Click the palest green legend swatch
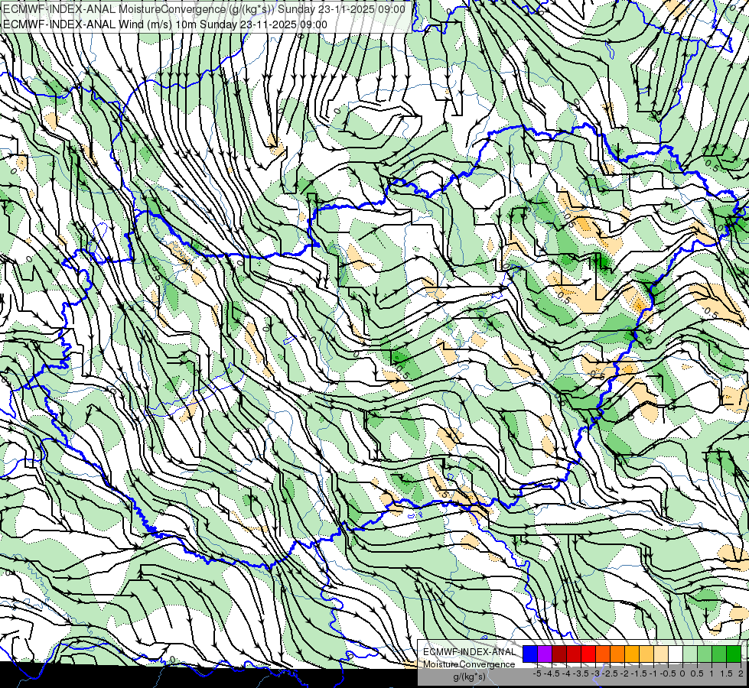The image size is (749, 688). 690,654
